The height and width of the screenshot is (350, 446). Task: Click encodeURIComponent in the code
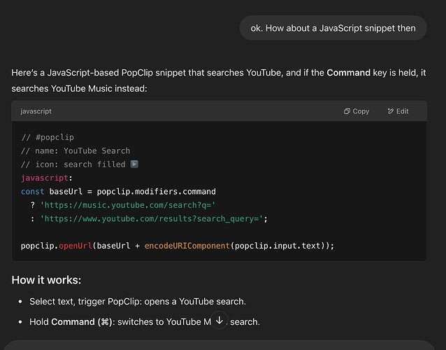click(187, 246)
